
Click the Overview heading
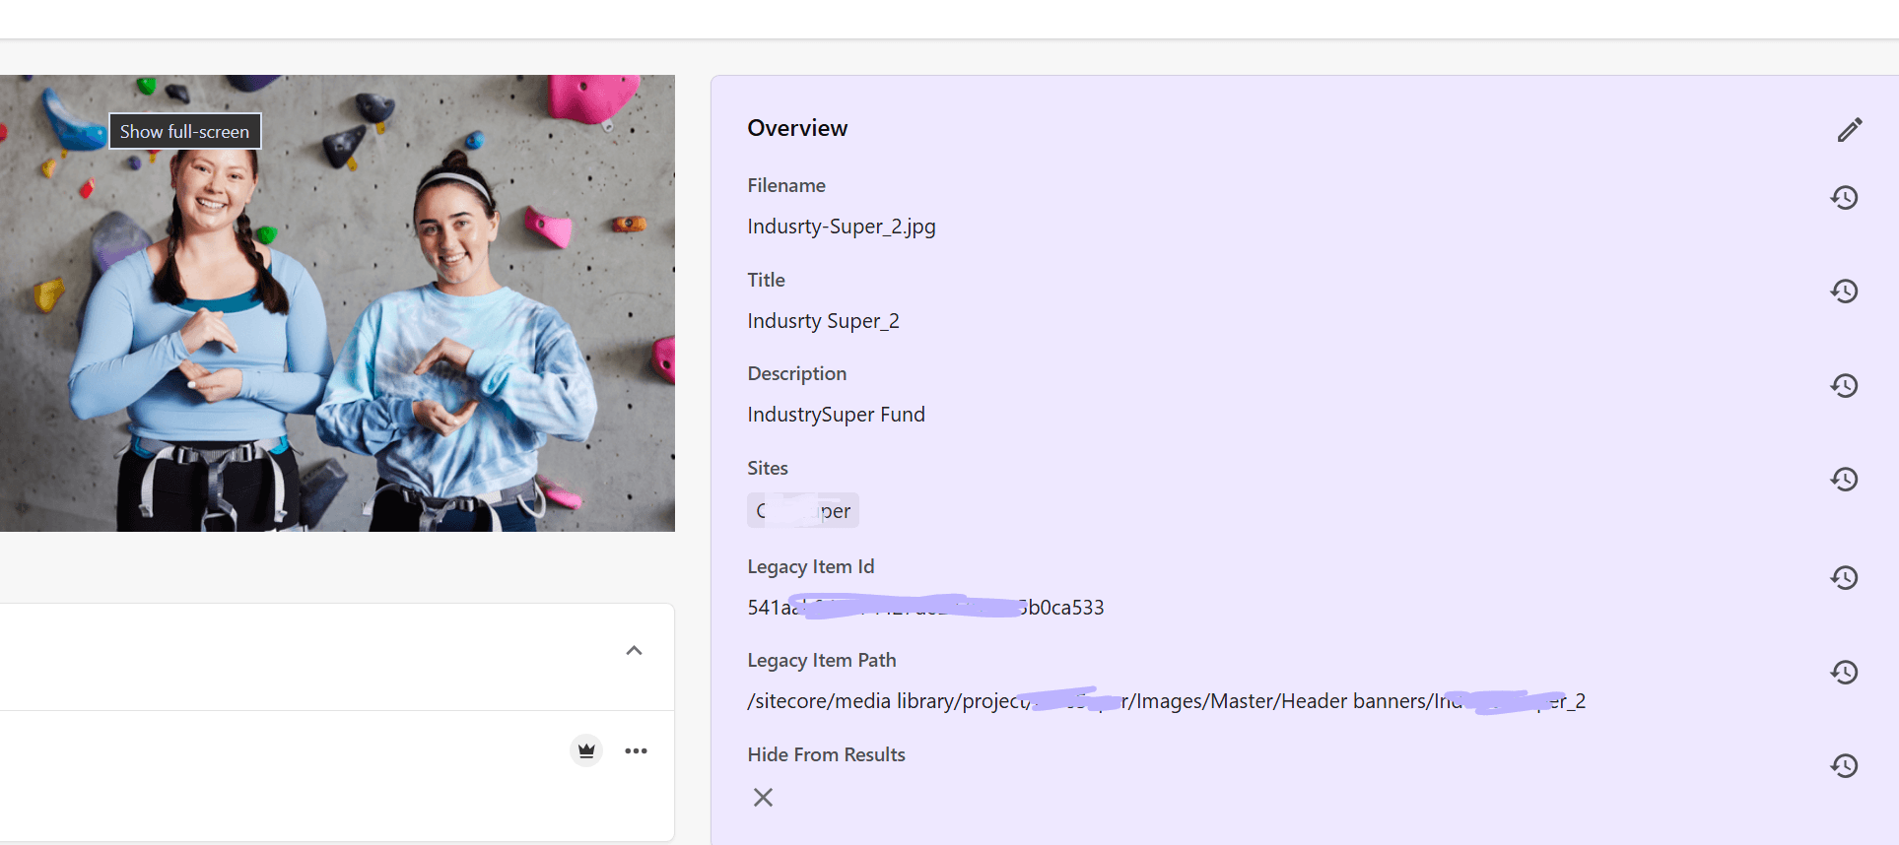click(x=797, y=128)
